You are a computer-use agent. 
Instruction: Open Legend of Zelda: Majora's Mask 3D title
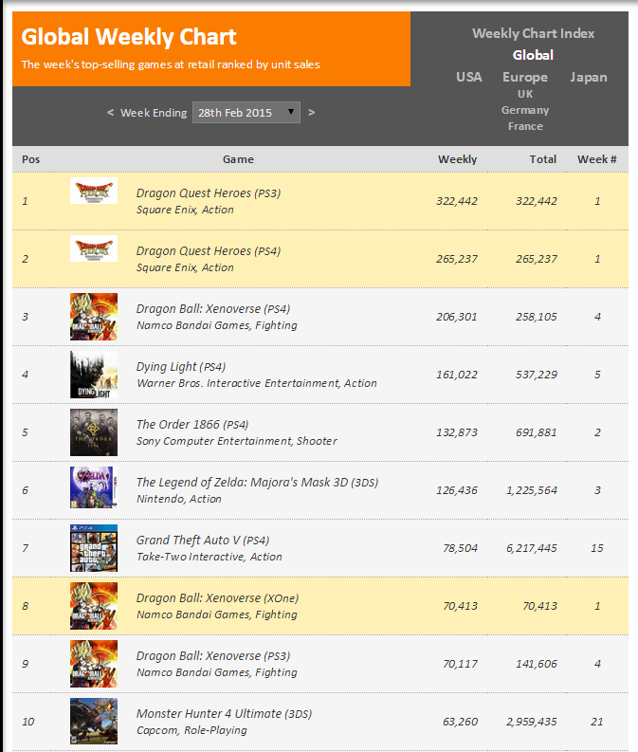258,483
